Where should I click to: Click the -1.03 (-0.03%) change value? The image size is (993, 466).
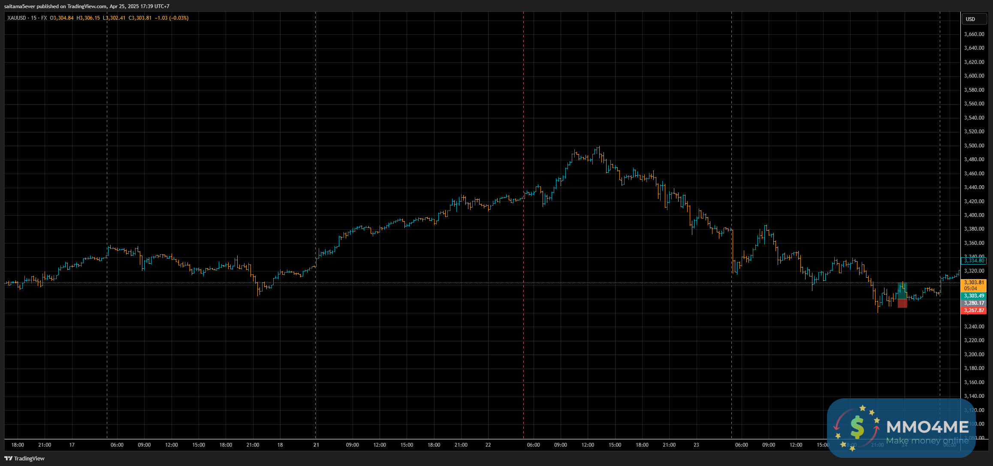pyautogui.click(x=172, y=18)
